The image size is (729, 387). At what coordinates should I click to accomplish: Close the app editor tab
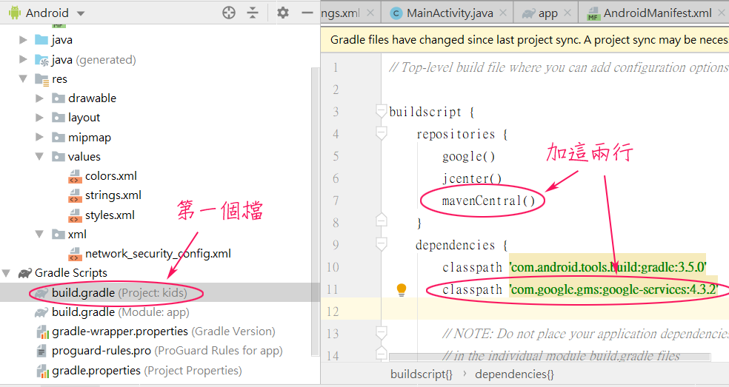click(567, 13)
